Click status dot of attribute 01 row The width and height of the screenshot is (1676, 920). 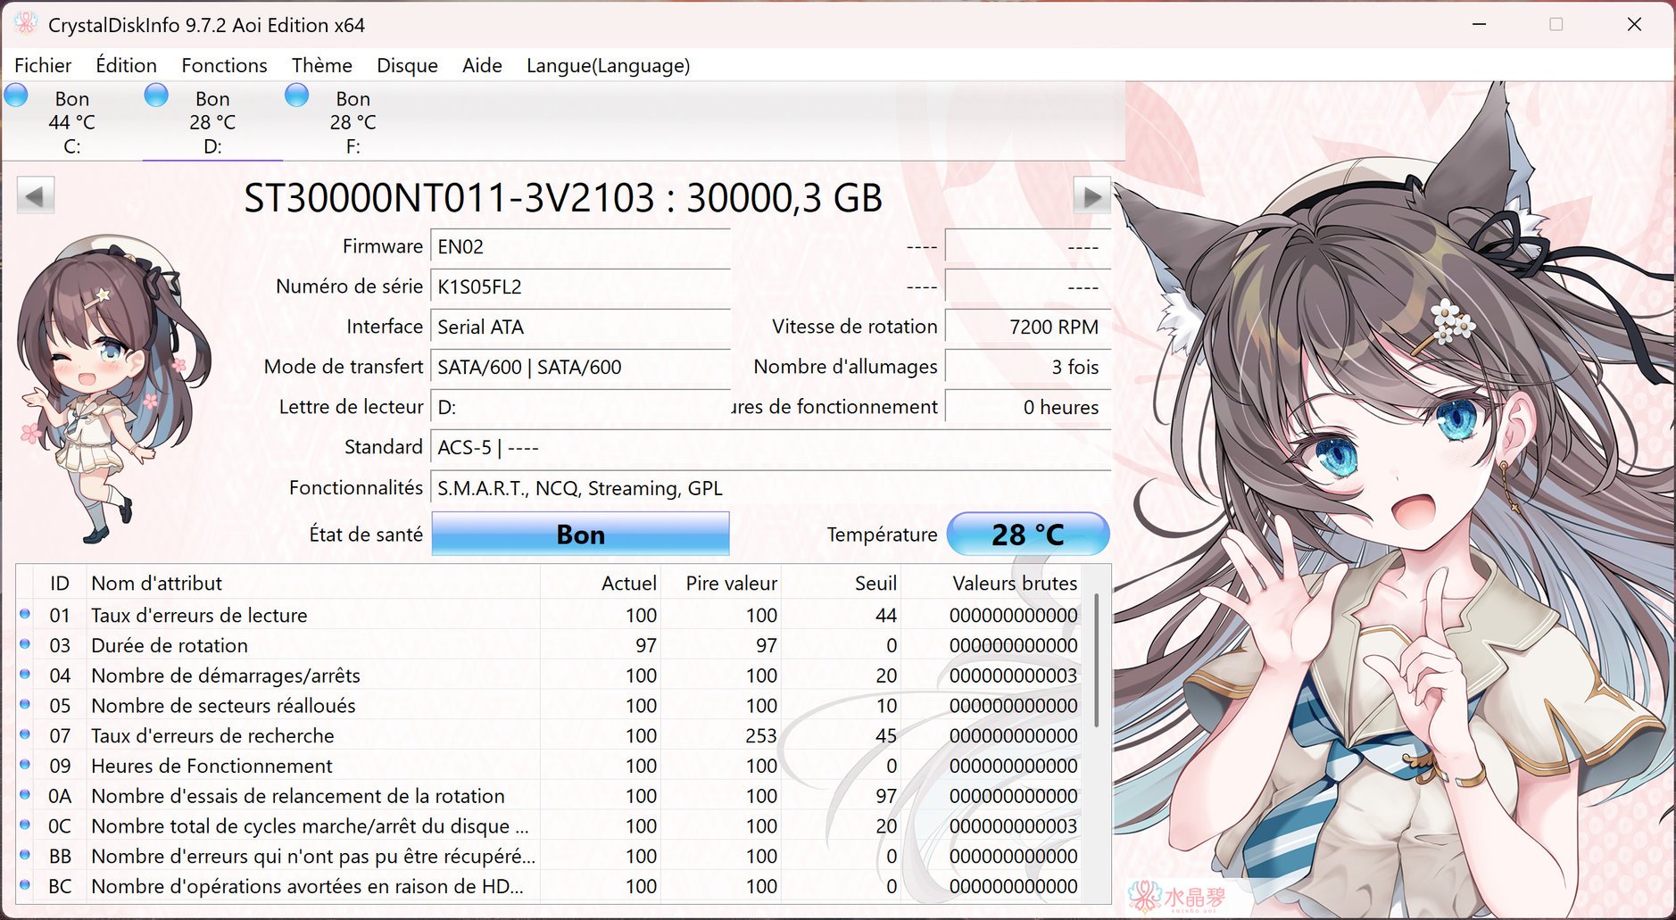point(25,614)
